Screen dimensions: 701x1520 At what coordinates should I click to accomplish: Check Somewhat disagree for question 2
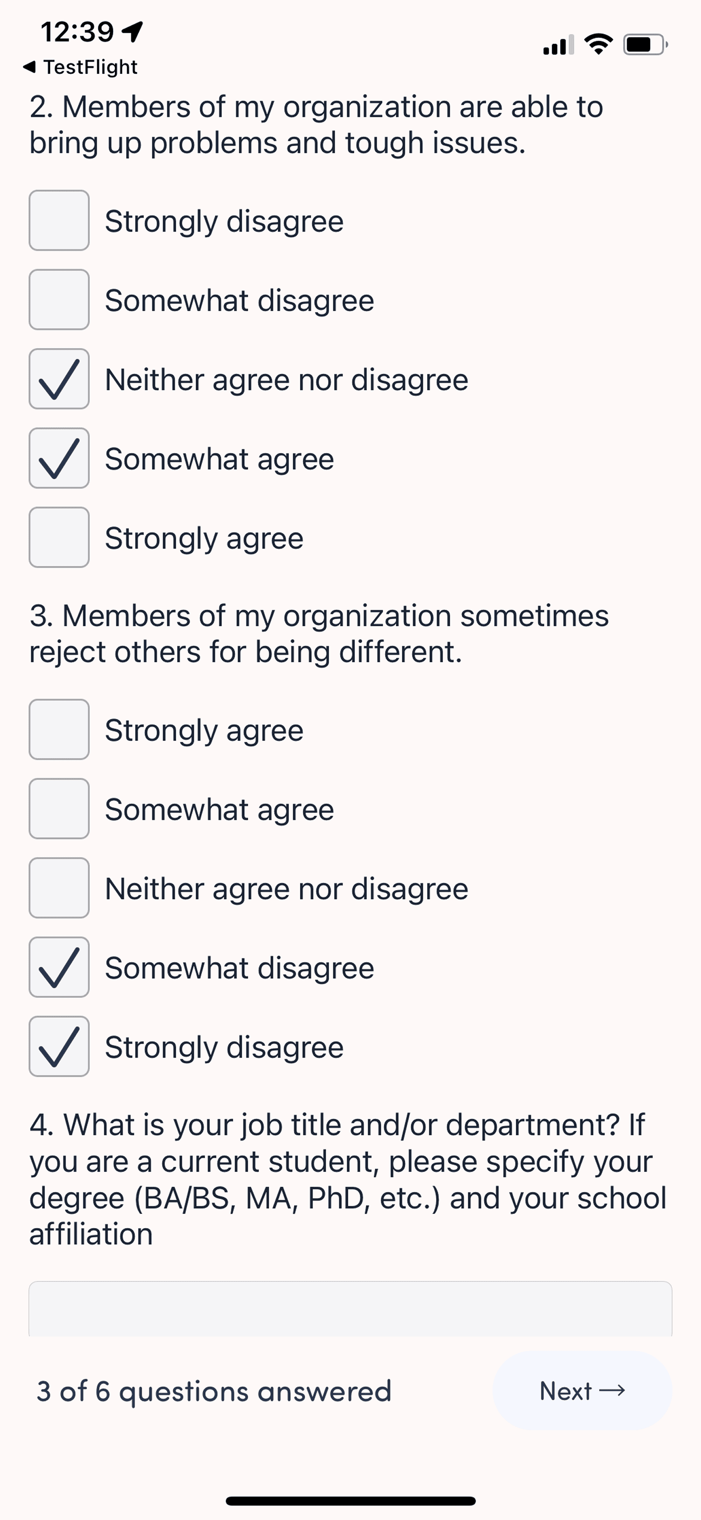tap(59, 300)
